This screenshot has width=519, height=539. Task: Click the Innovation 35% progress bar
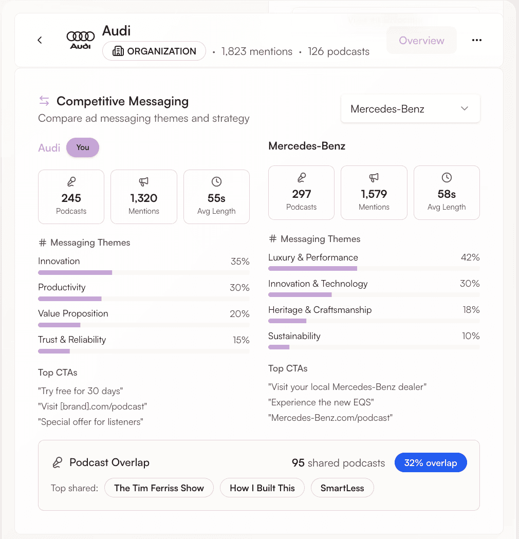point(144,273)
